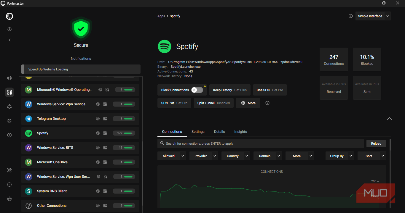405x213 pixels.
Task: Open the Apps grid icon in sidebar
Action: pyautogui.click(x=9, y=92)
